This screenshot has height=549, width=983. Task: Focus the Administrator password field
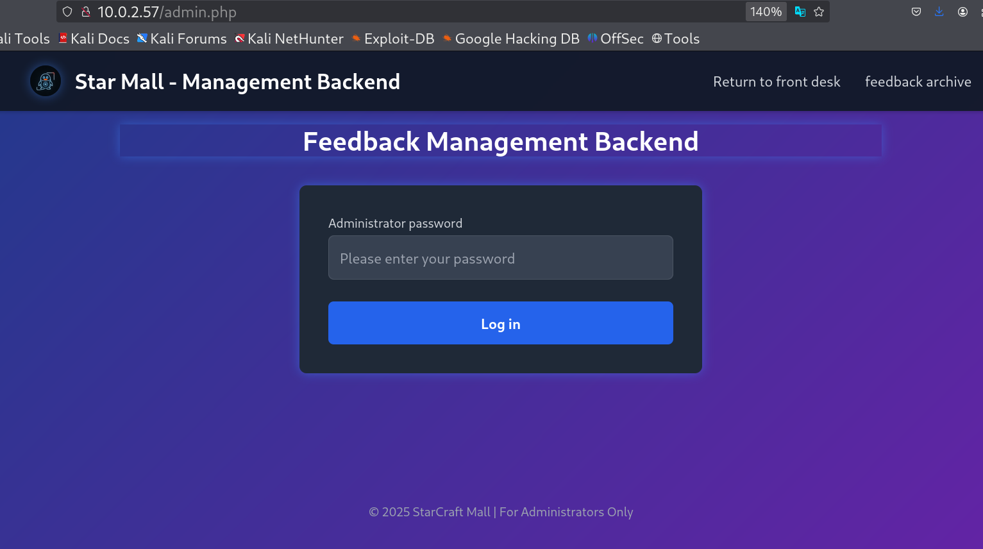pos(501,258)
